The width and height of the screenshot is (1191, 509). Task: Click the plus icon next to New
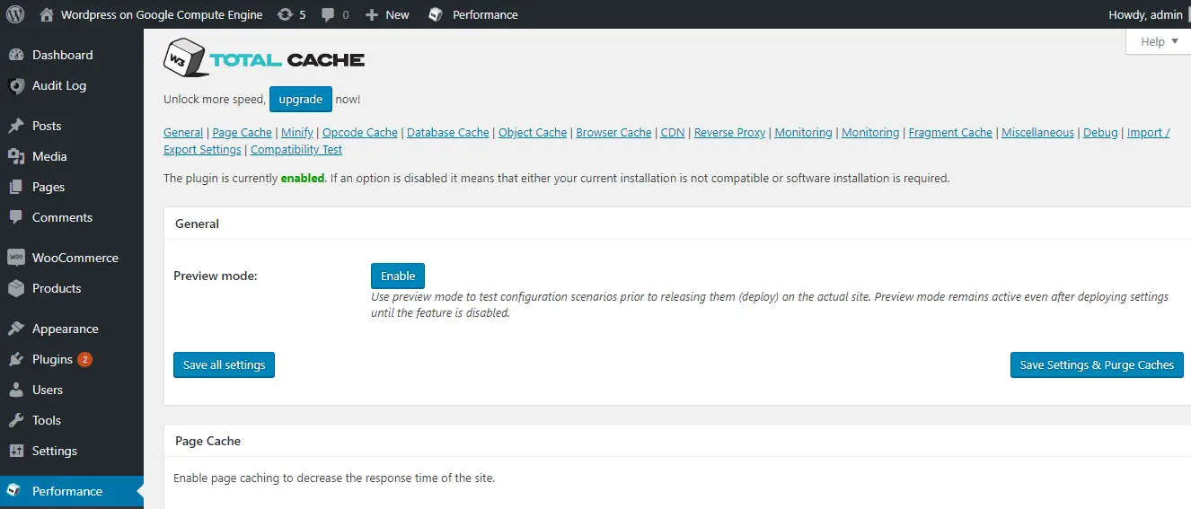pos(372,14)
